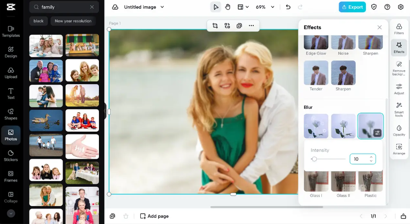Click the Export button

[x=352, y=7]
